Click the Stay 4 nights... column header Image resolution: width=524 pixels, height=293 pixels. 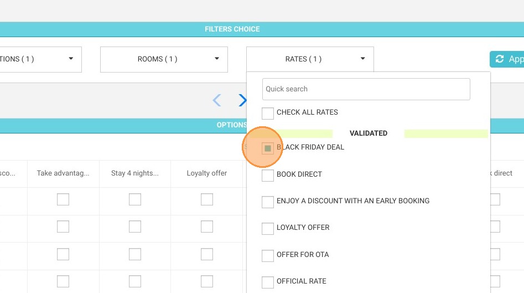pos(135,173)
